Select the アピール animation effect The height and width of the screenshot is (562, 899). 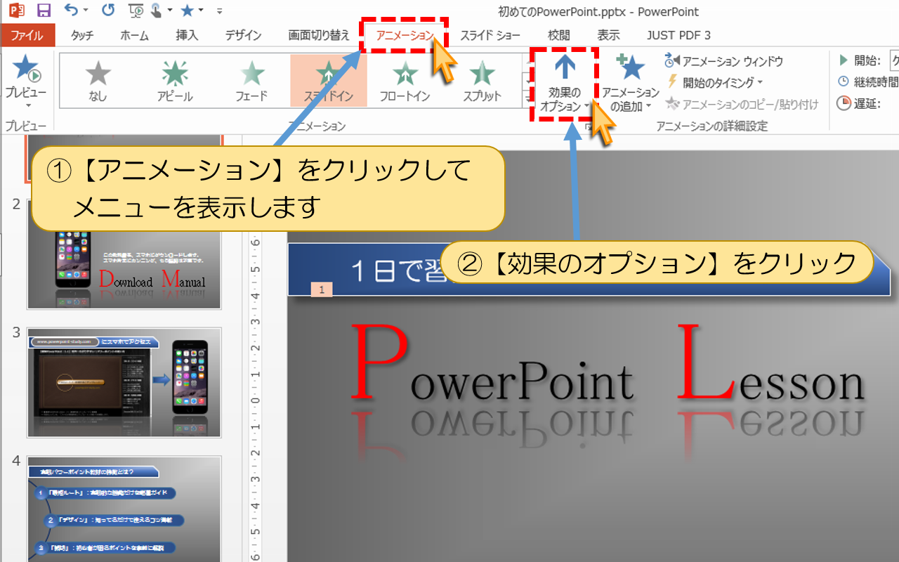click(175, 81)
